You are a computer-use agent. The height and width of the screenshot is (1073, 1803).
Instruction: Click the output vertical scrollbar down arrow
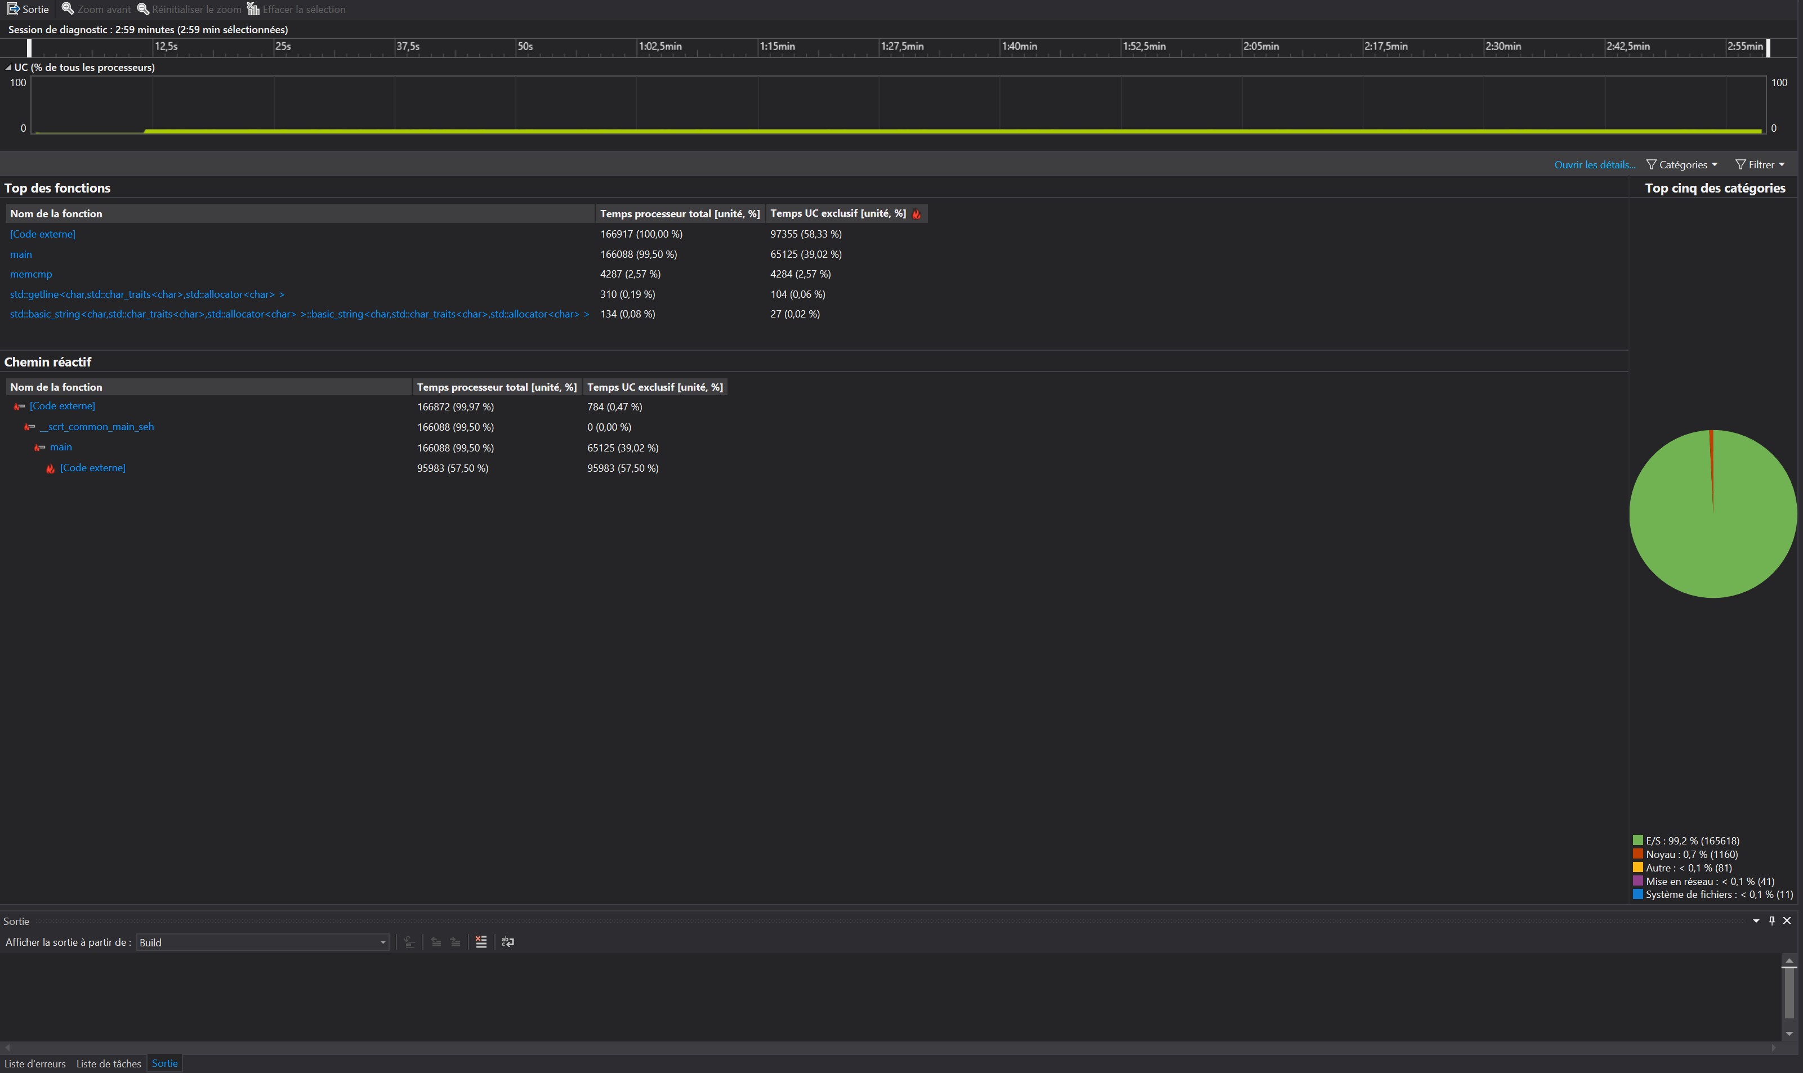click(1789, 1034)
